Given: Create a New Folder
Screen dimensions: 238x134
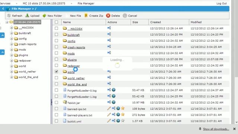Looking at the screenshot, I should pyautogui.click(x=52, y=16).
